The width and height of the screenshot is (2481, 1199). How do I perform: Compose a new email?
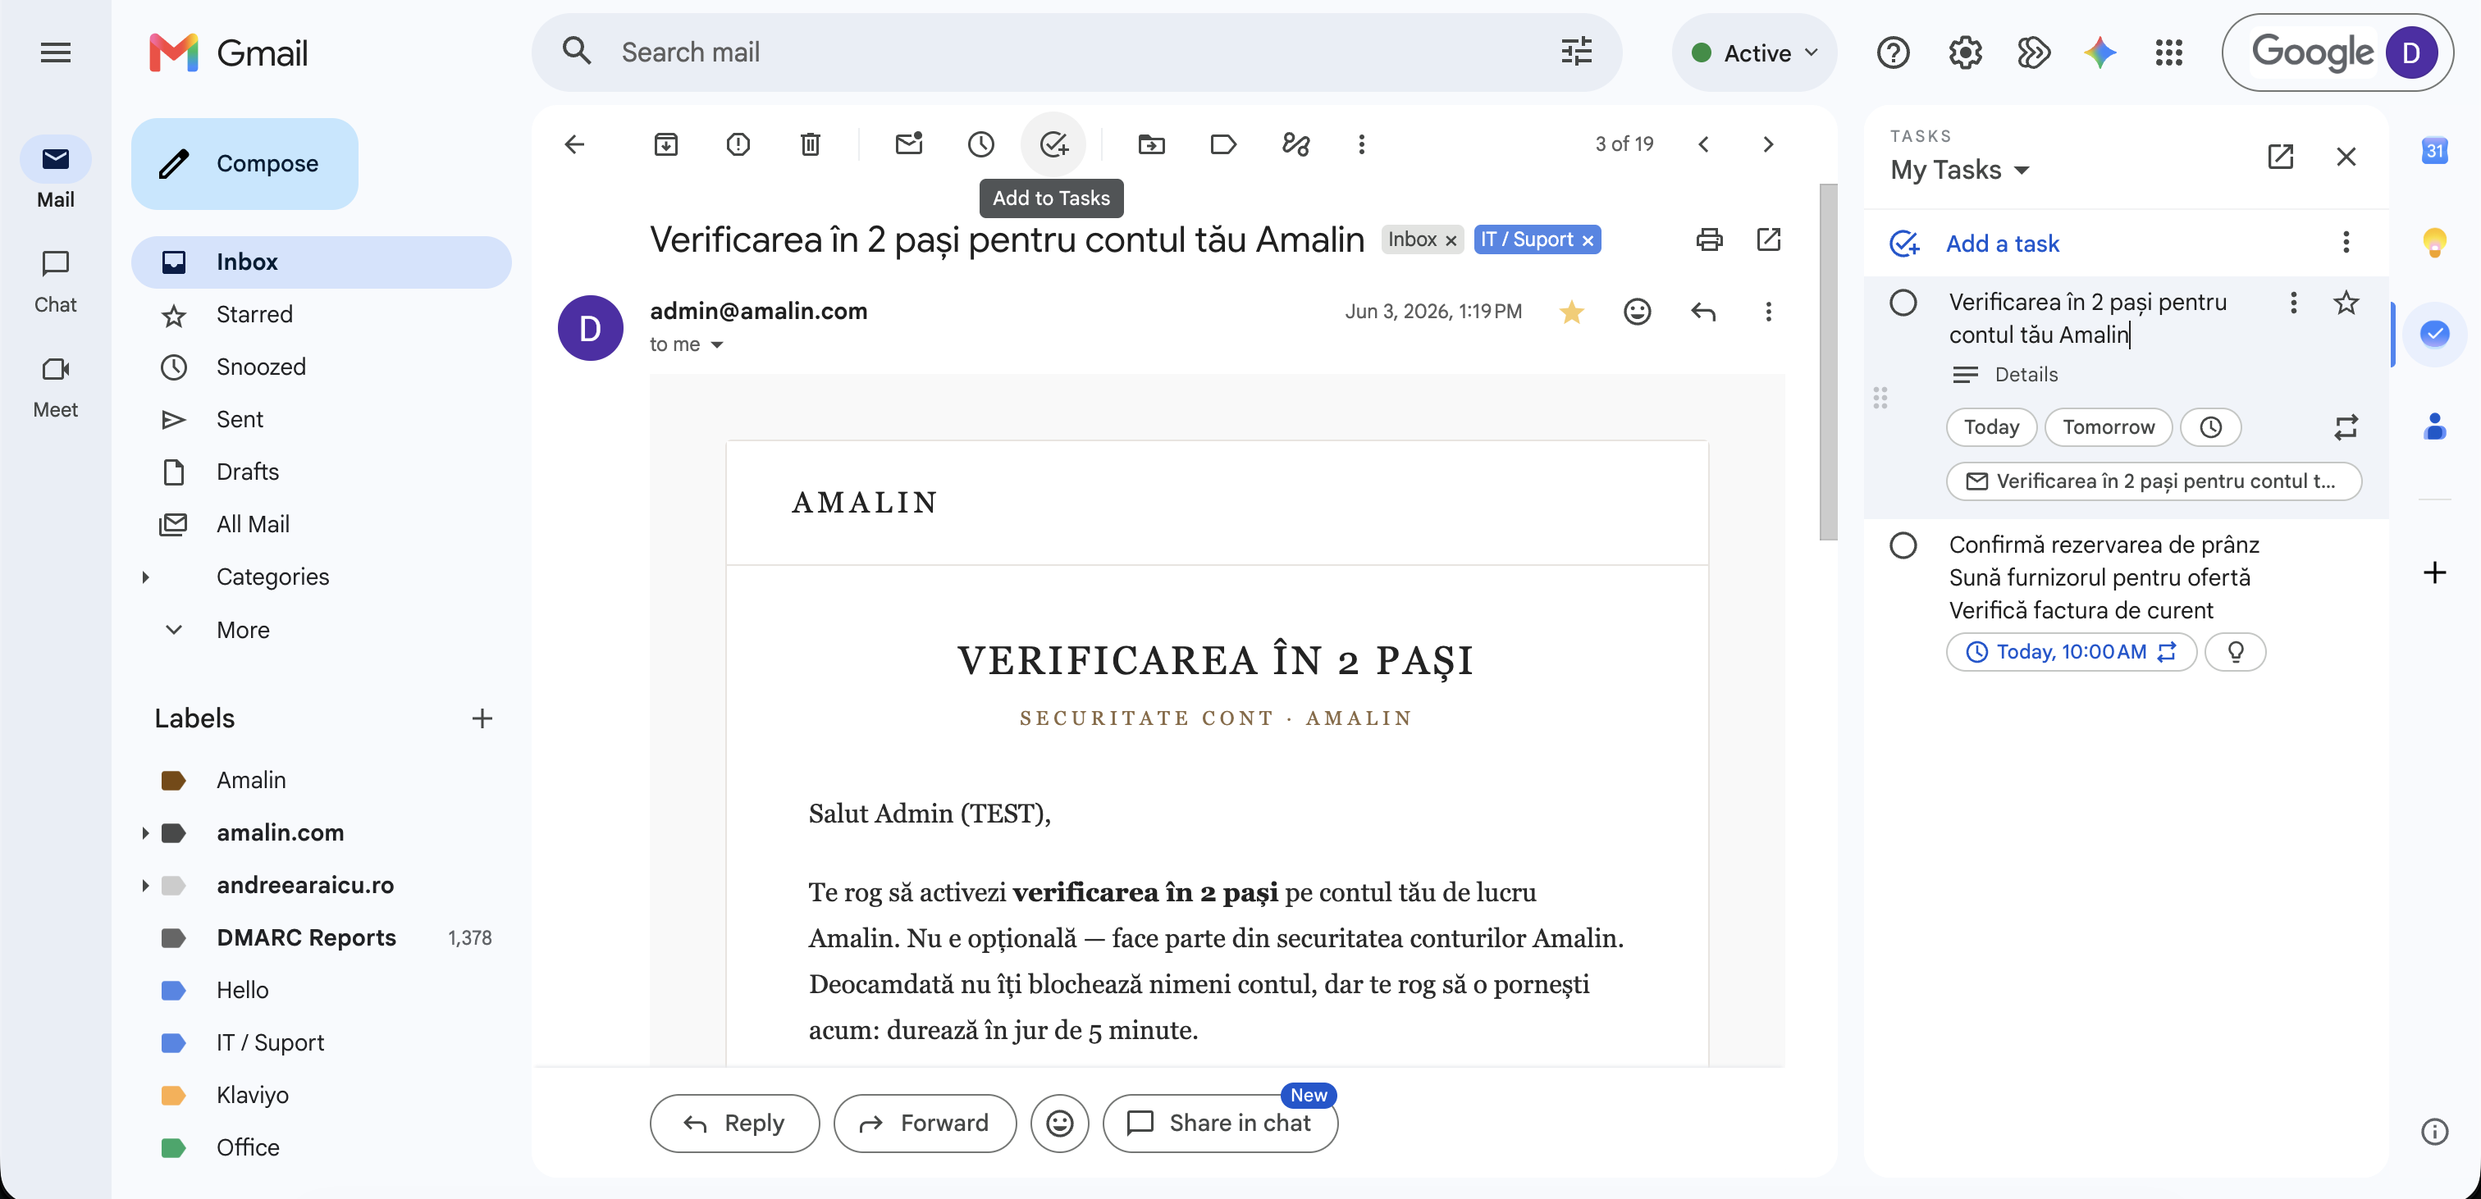coord(244,164)
